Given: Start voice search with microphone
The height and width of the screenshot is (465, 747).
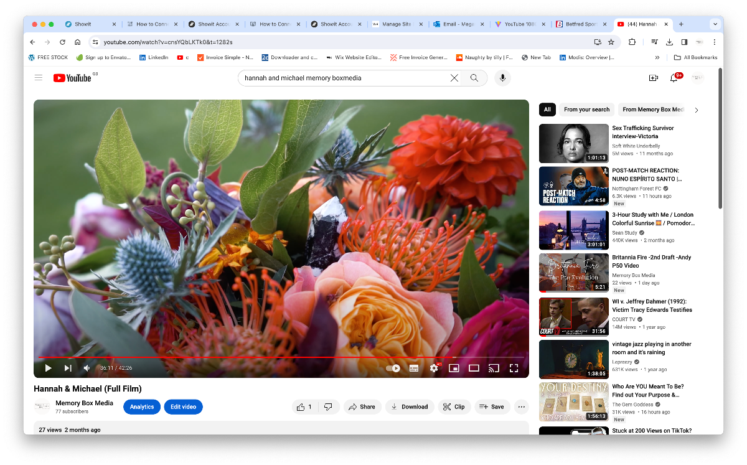Looking at the screenshot, I should (502, 78).
